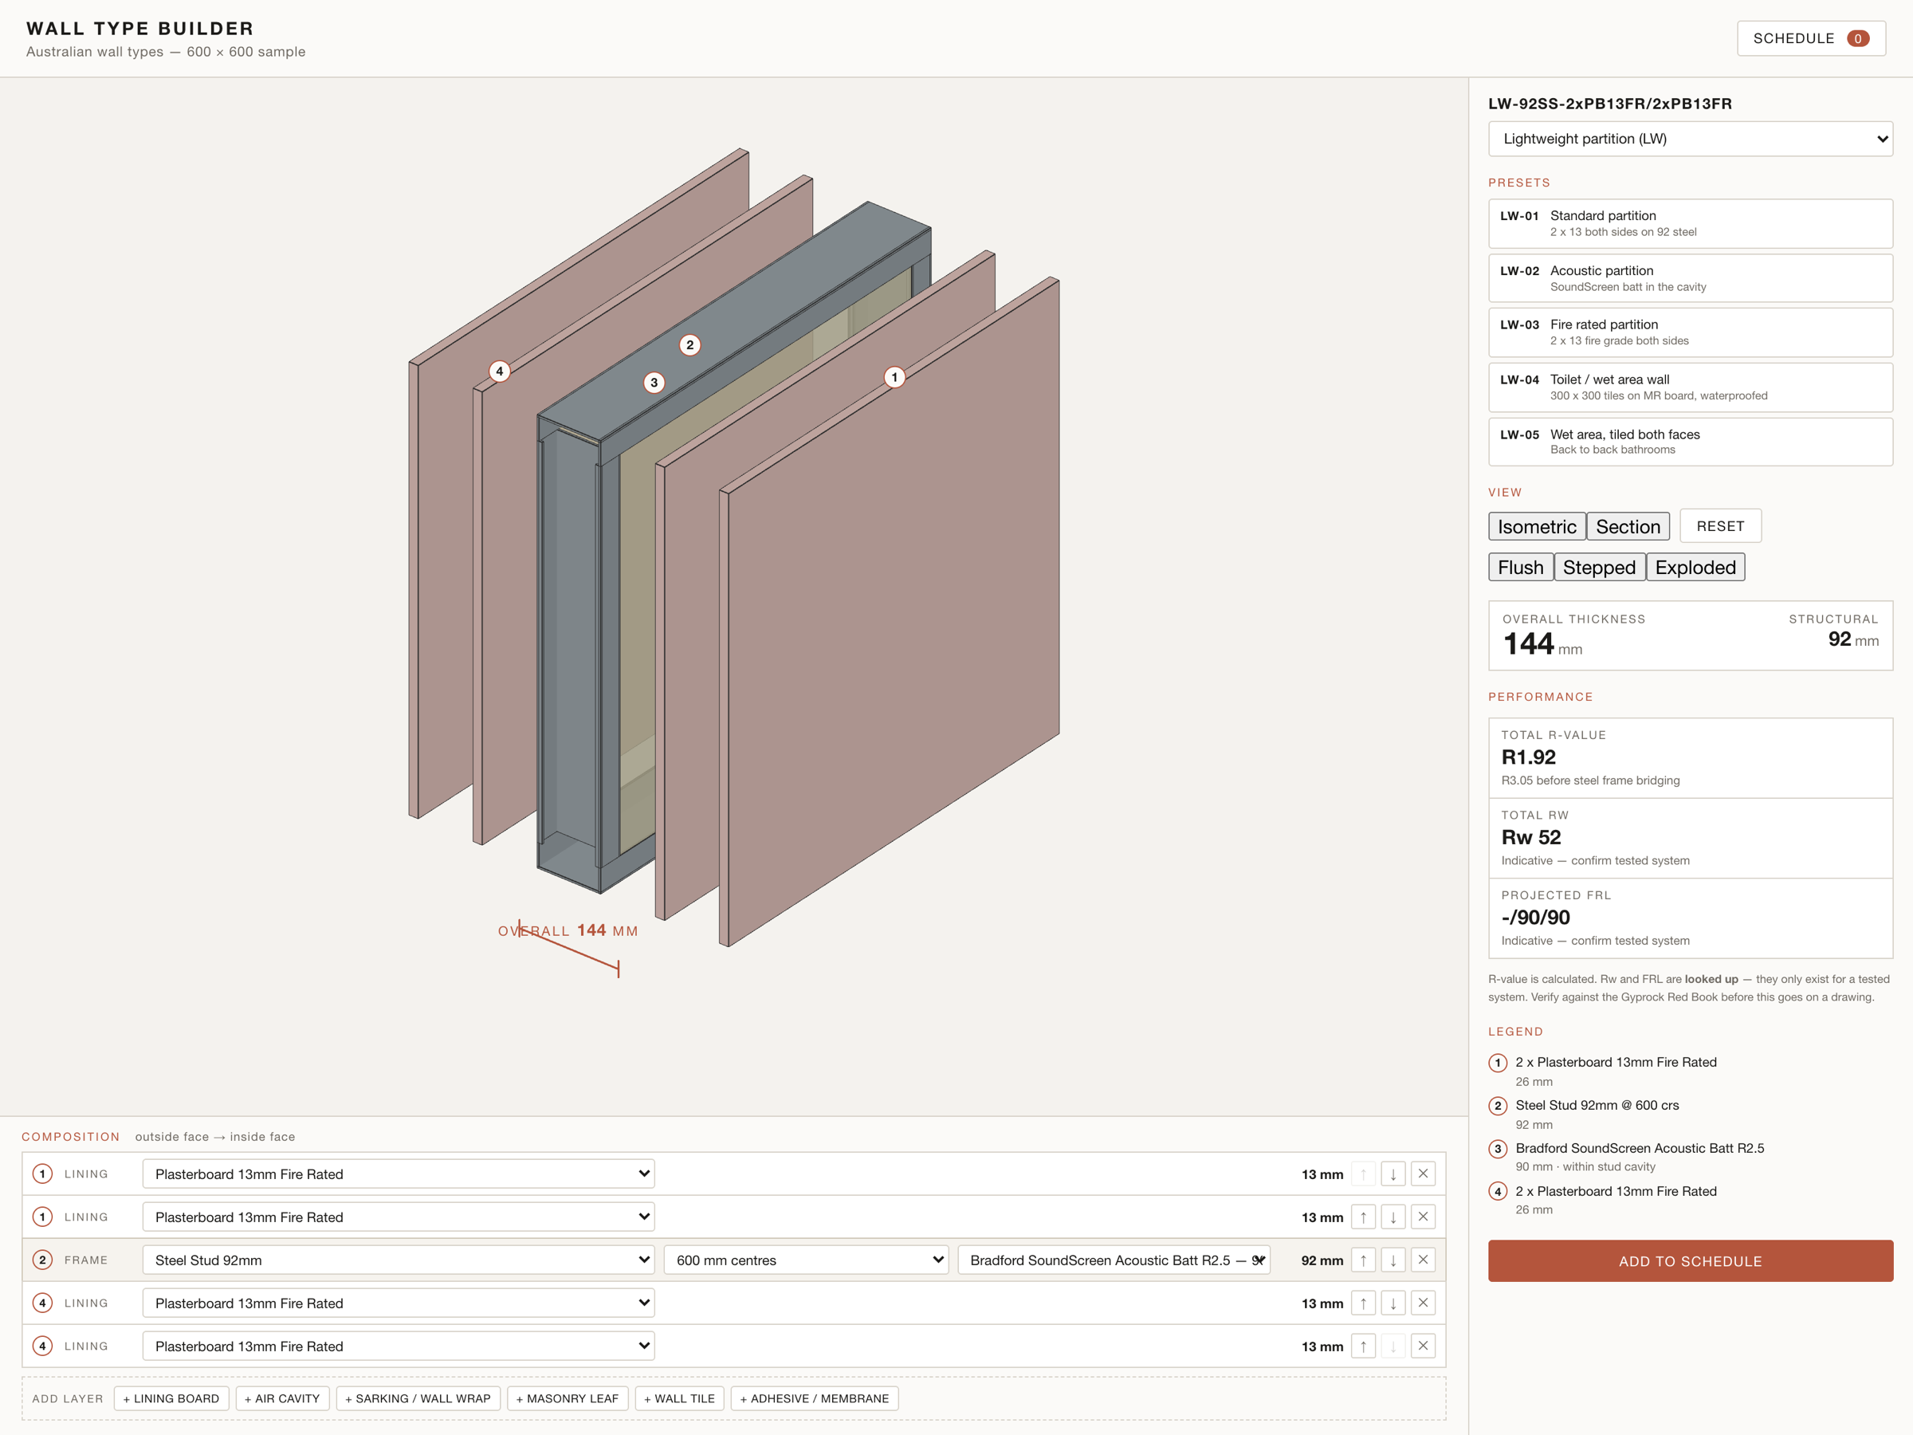
Task: Click marker 3 on the 3D wall model
Action: pyautogui.click(x=654, y=383)
